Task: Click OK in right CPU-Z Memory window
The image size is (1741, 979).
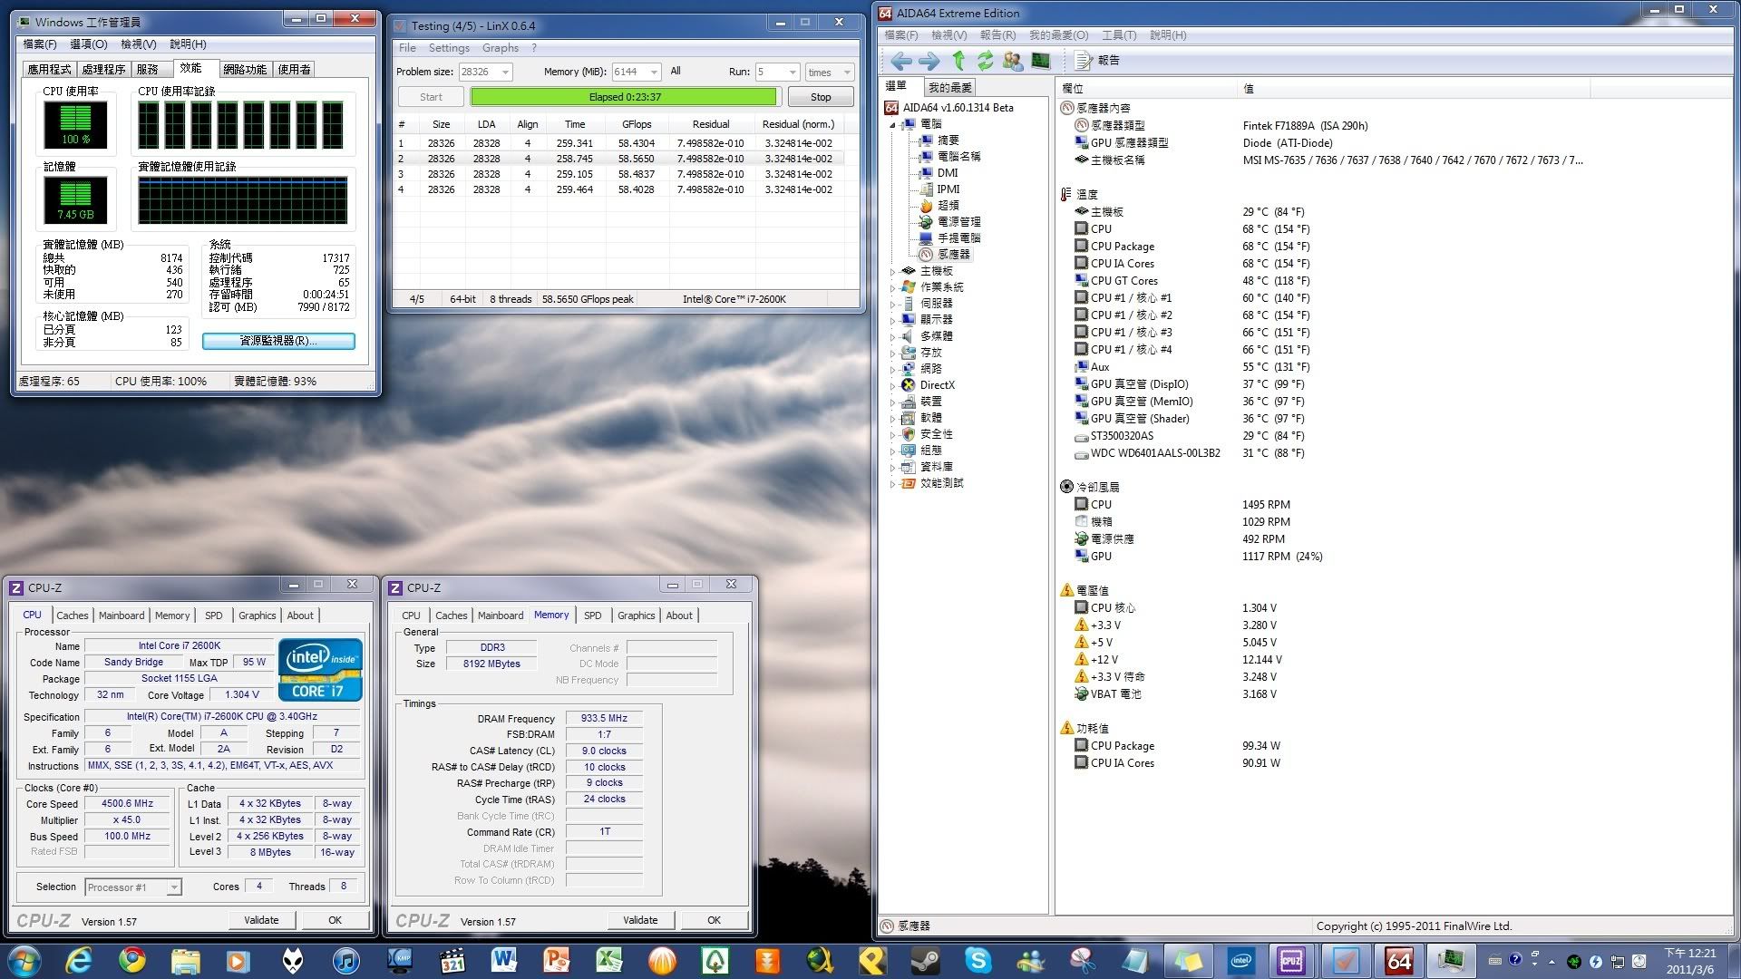Action: click(715, 920)
